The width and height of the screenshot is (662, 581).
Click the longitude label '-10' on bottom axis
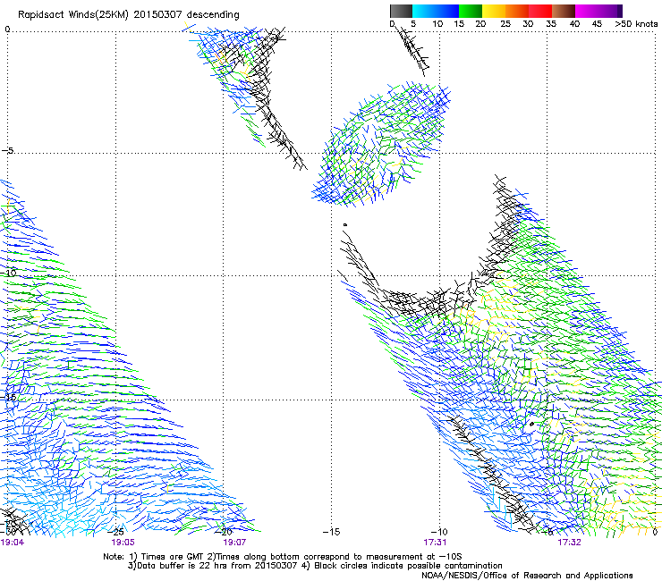(x=439, y=532)
